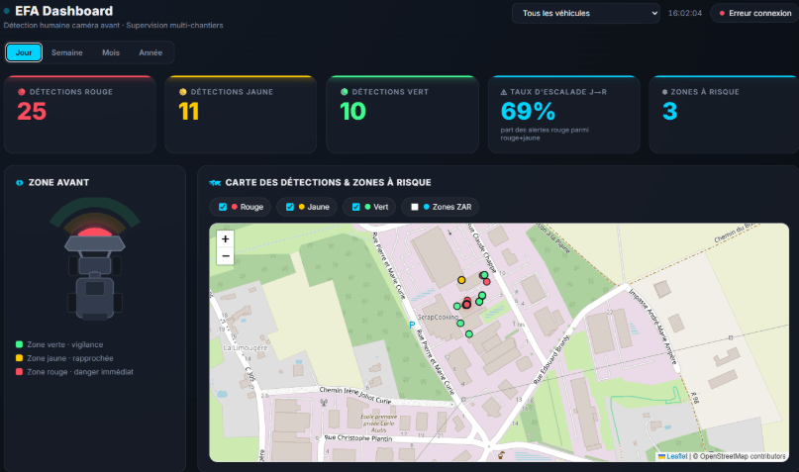Open the Tous les véhicules dropdown
This screenshot has width=799, height=472.
585,13
